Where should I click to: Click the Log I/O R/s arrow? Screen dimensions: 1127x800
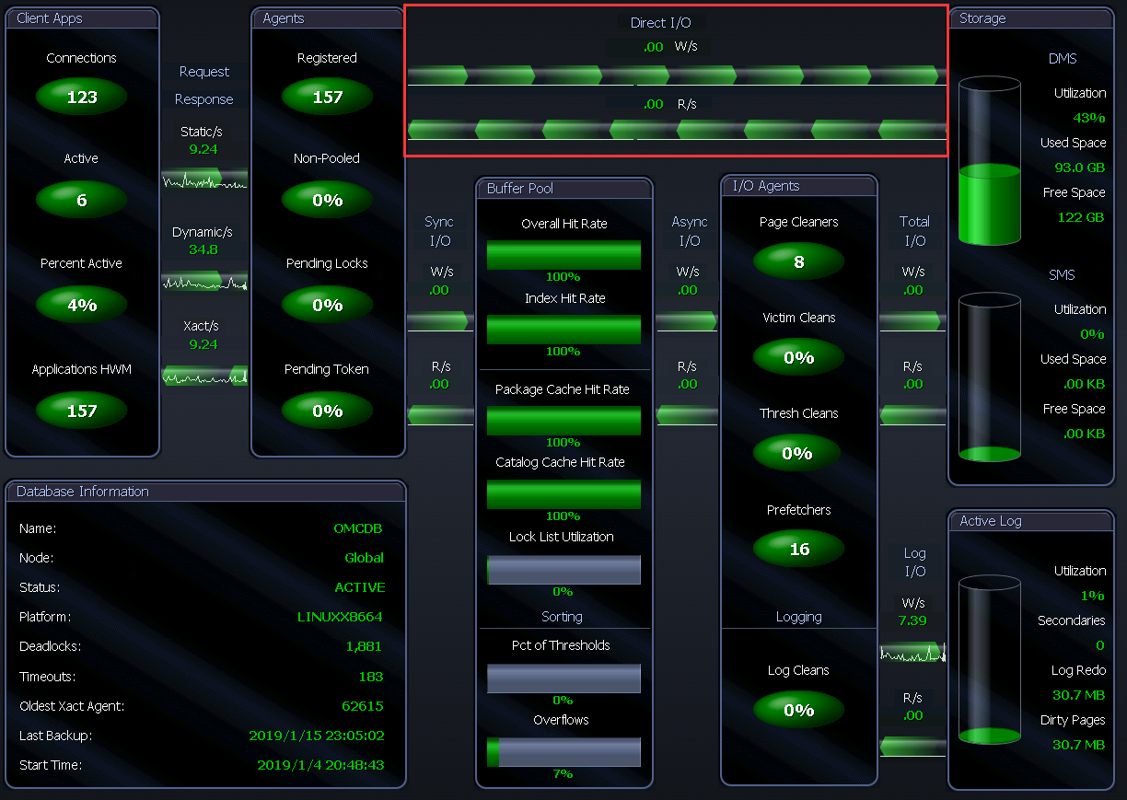(x=912, y=747)
